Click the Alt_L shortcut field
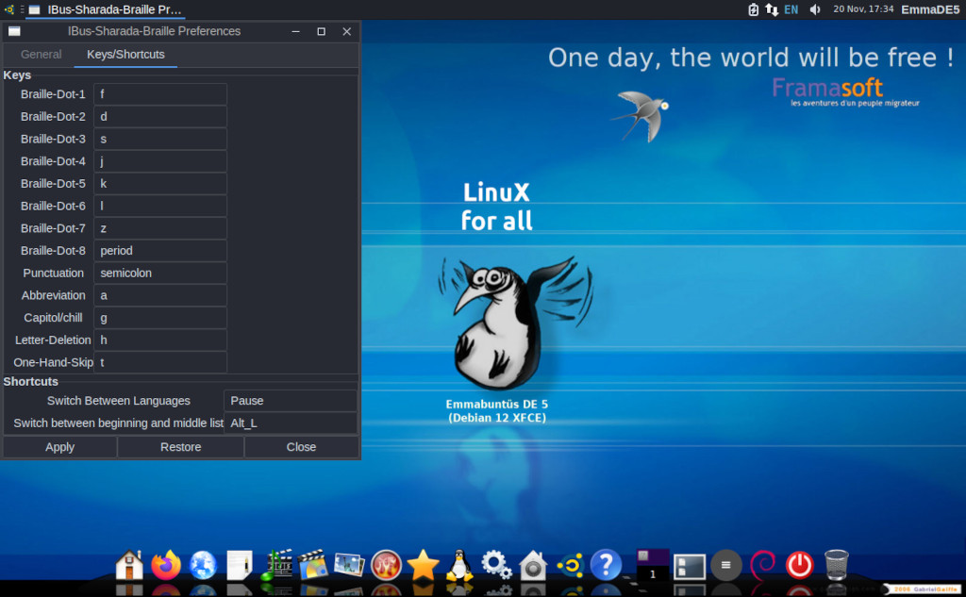966x597 pixels. pyautogui.click(x=291, y=423)
